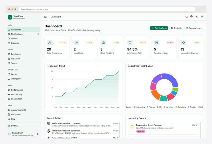Click the Operations legend color swatch
212x144 pixels.
click(176, 107)
